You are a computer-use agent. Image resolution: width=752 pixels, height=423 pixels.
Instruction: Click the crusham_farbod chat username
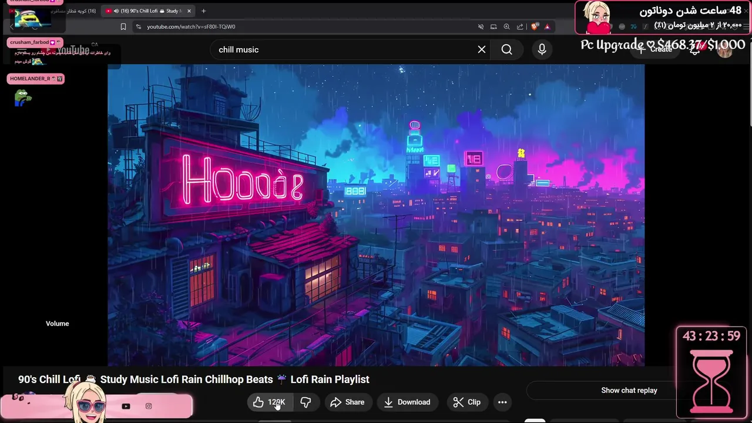pos(29,42)
